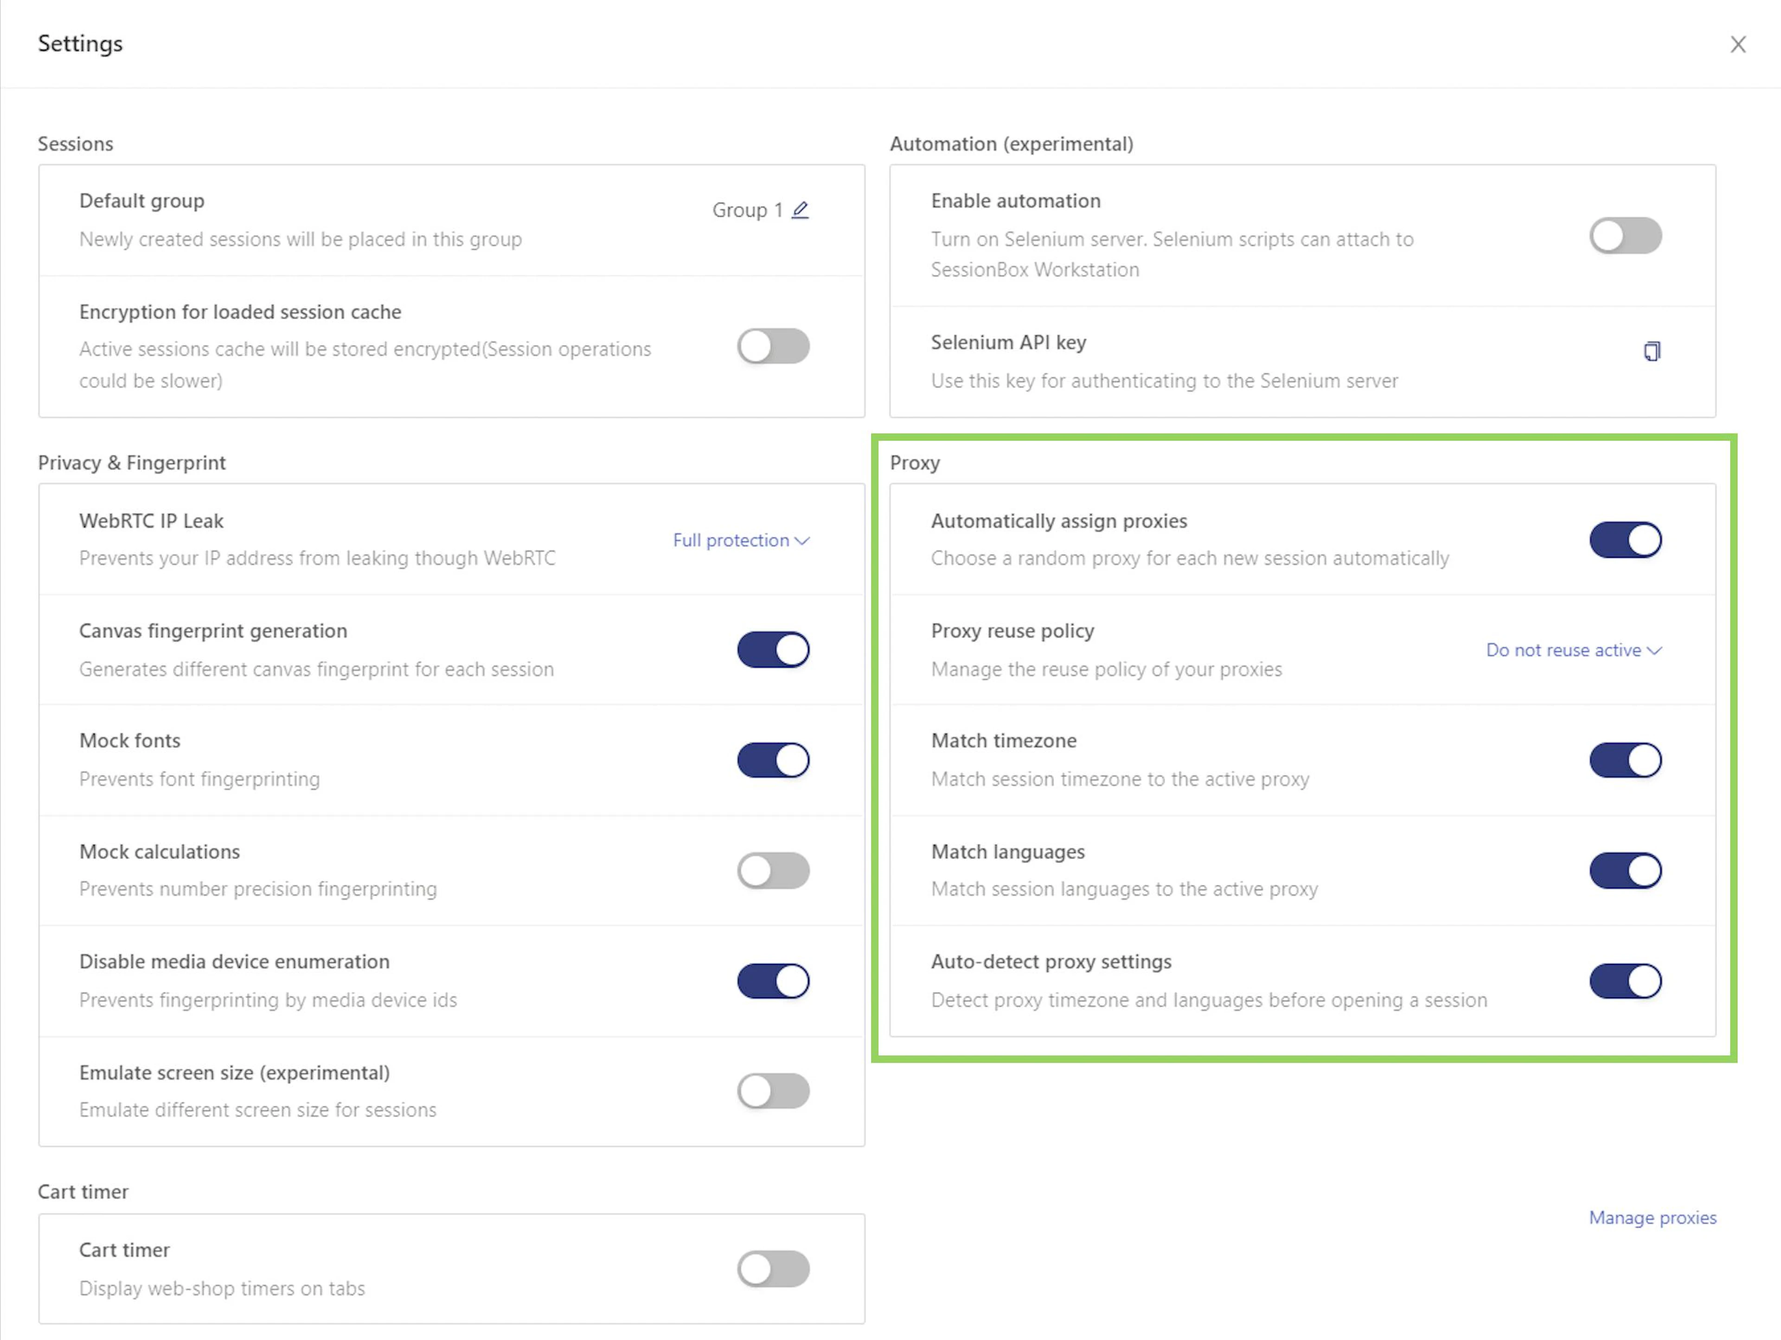Screen dimensions: 1781x1340
Task: Disable canvas fingerprint generation
Action: (773, 650)
